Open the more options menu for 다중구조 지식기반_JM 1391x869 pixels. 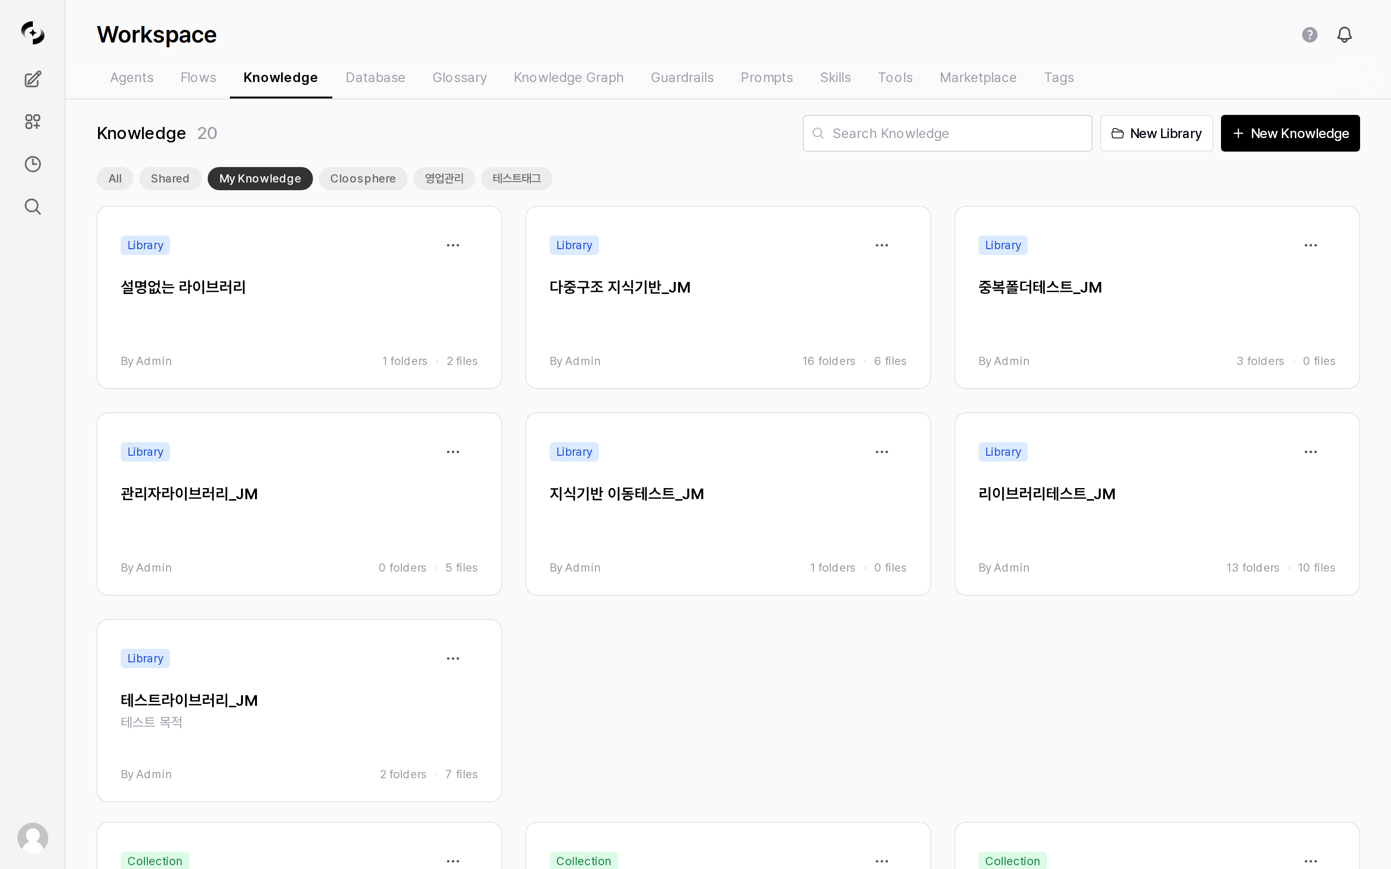click(x=882, y=245)
